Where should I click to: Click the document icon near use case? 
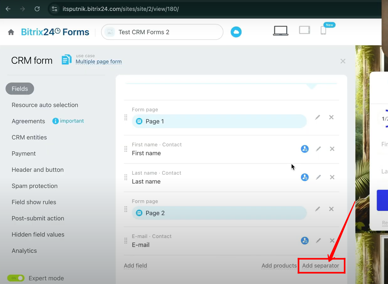(66, 60)
